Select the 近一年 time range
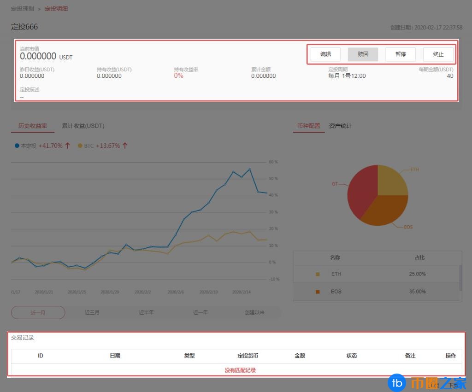The height and width of the screenshot is (392, 472). (x=201, y=312)
